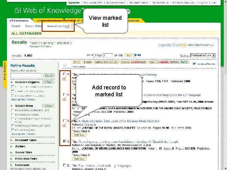Open Full Text for record 4
The height and width of the screenshot is (170, 227).
[79, 159]
